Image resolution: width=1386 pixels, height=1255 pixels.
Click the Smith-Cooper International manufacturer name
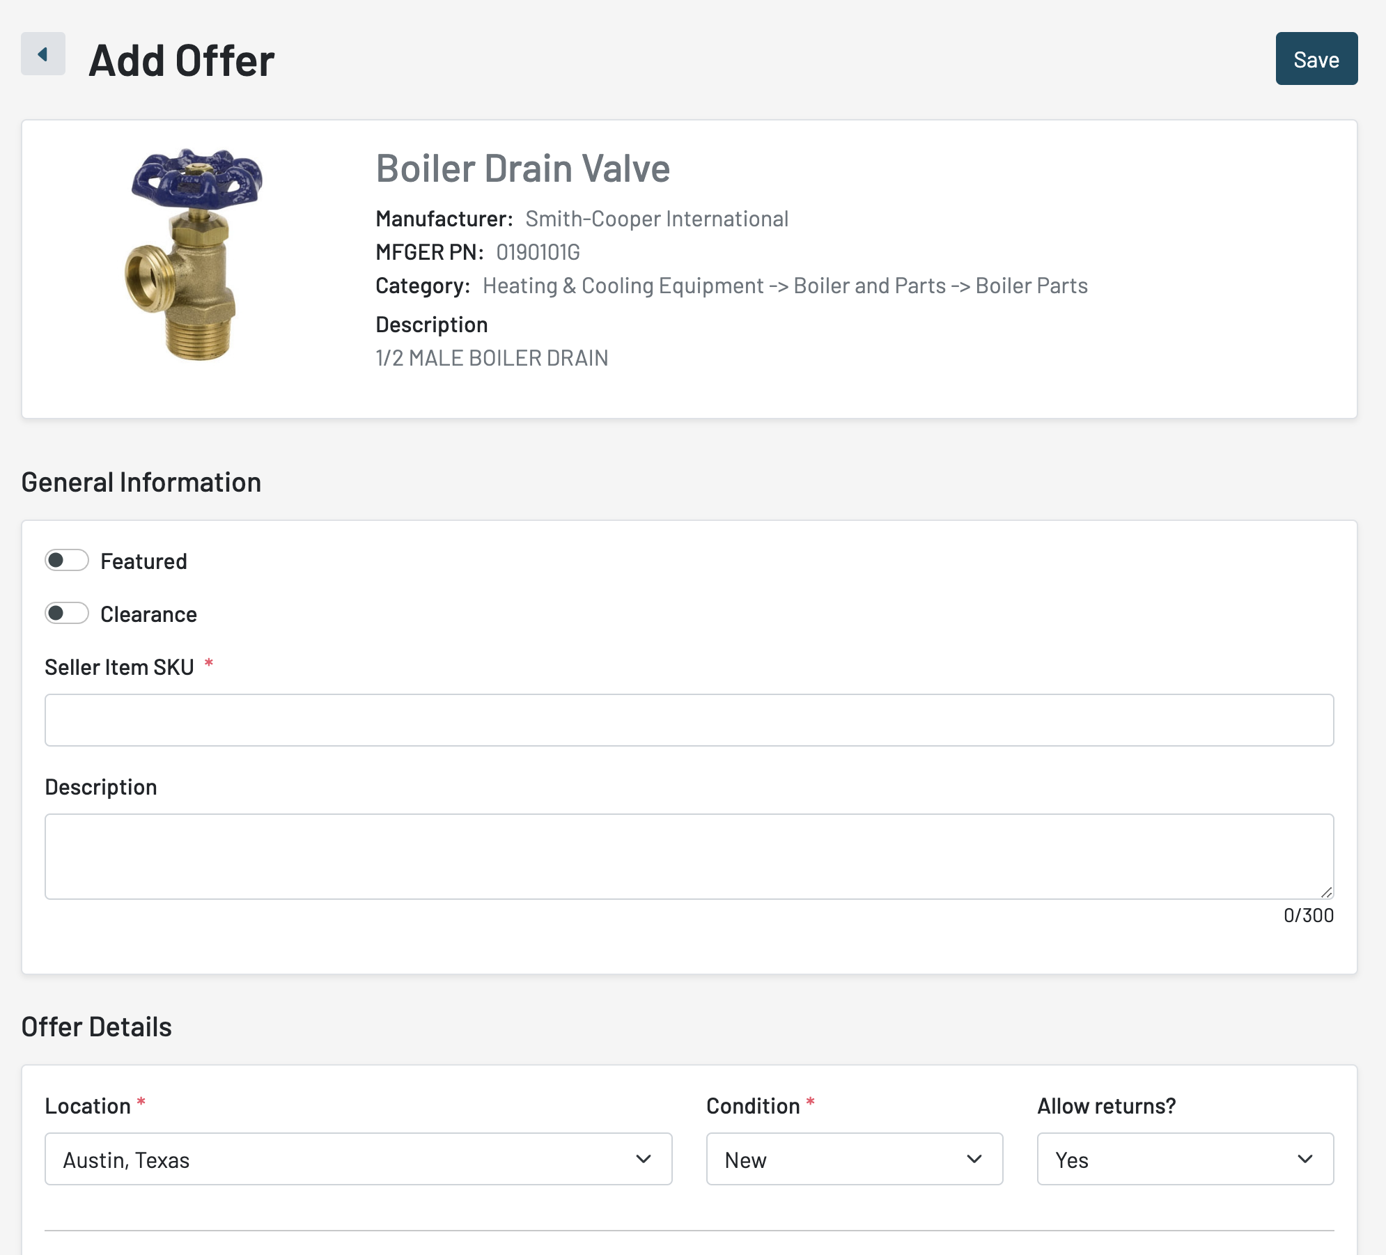point(656,219)
